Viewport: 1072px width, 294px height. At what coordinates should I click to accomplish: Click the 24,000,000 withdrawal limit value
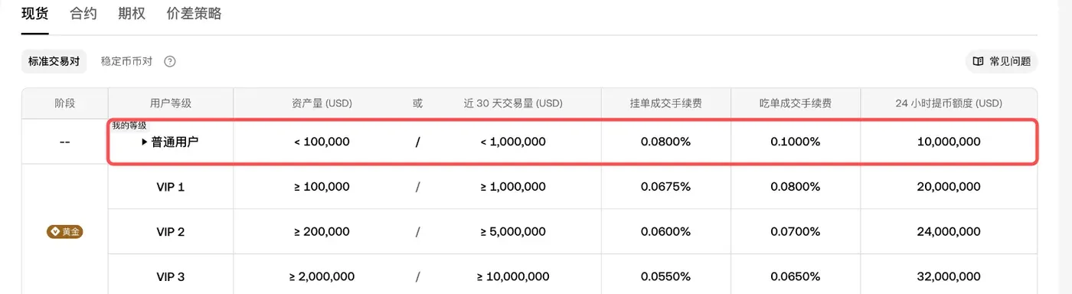click(x=949, y=231)
